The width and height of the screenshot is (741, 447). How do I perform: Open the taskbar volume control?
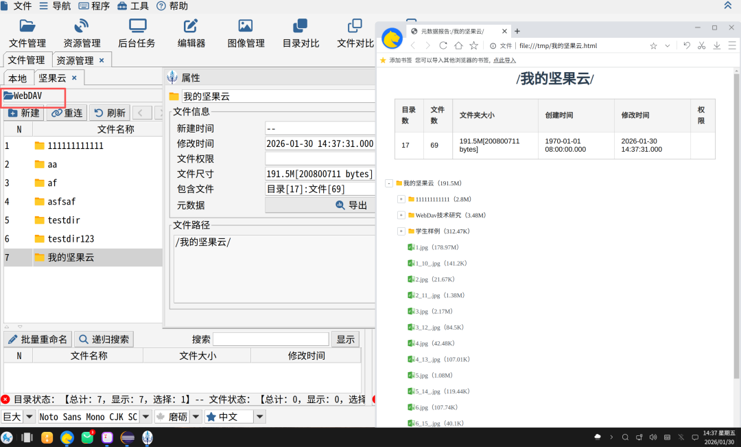653,437
